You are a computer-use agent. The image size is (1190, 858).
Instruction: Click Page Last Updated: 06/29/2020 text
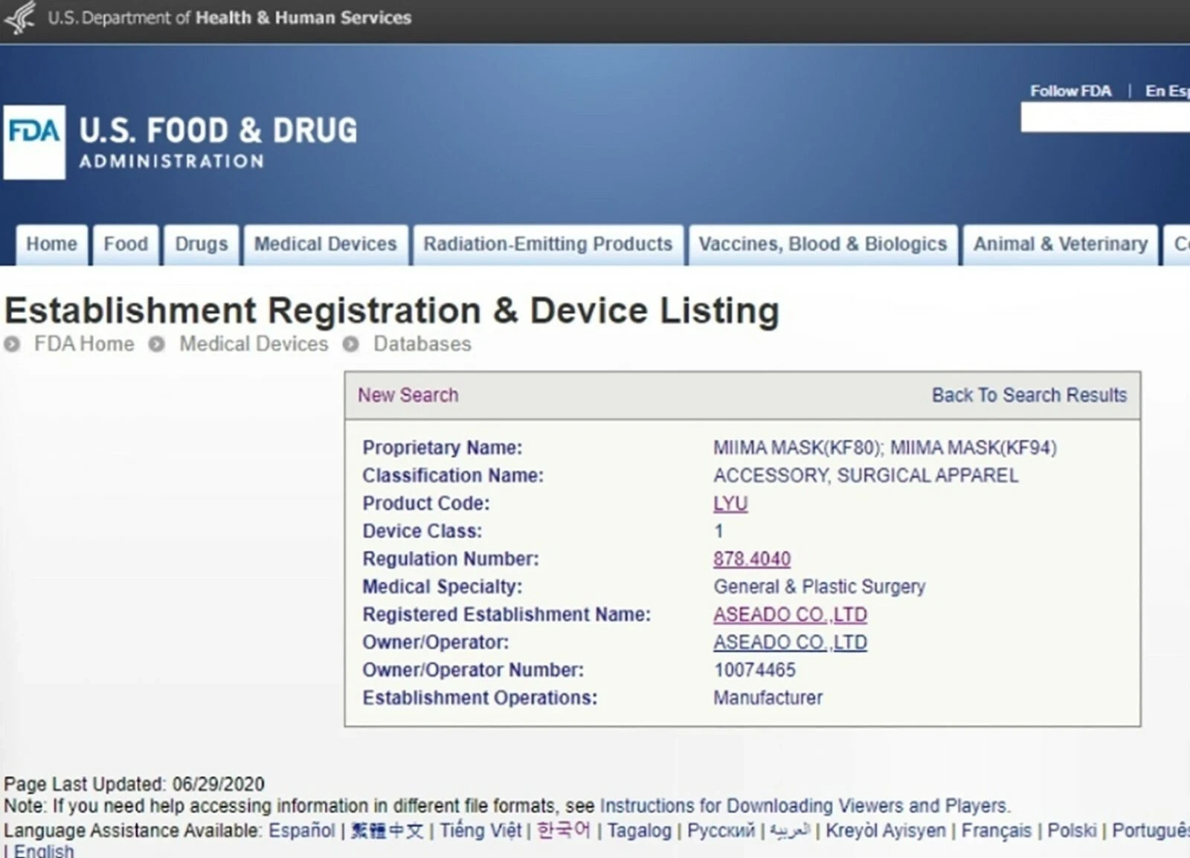pos(135,784)
